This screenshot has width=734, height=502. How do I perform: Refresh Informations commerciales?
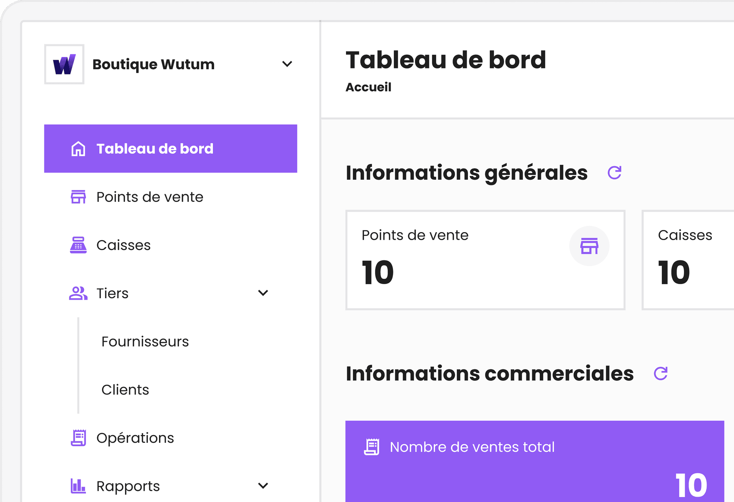(661, 374)
